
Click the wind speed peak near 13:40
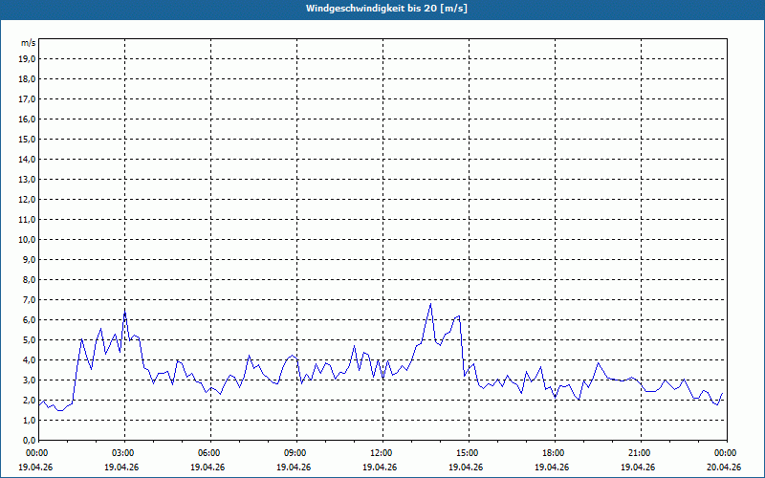430,304
